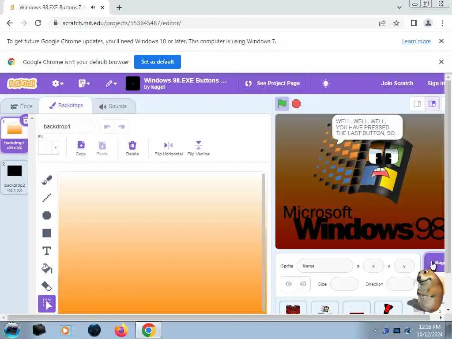452x339 pixels.
Task: Click the project title field
Action: point(185,80)
